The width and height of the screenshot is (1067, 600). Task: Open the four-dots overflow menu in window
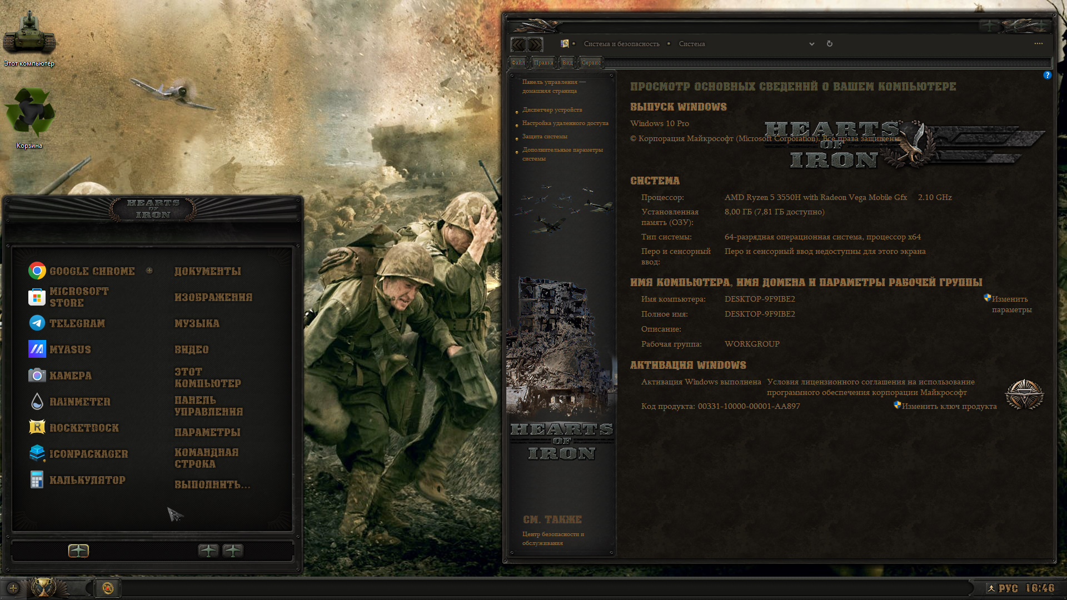(1038, 43)
